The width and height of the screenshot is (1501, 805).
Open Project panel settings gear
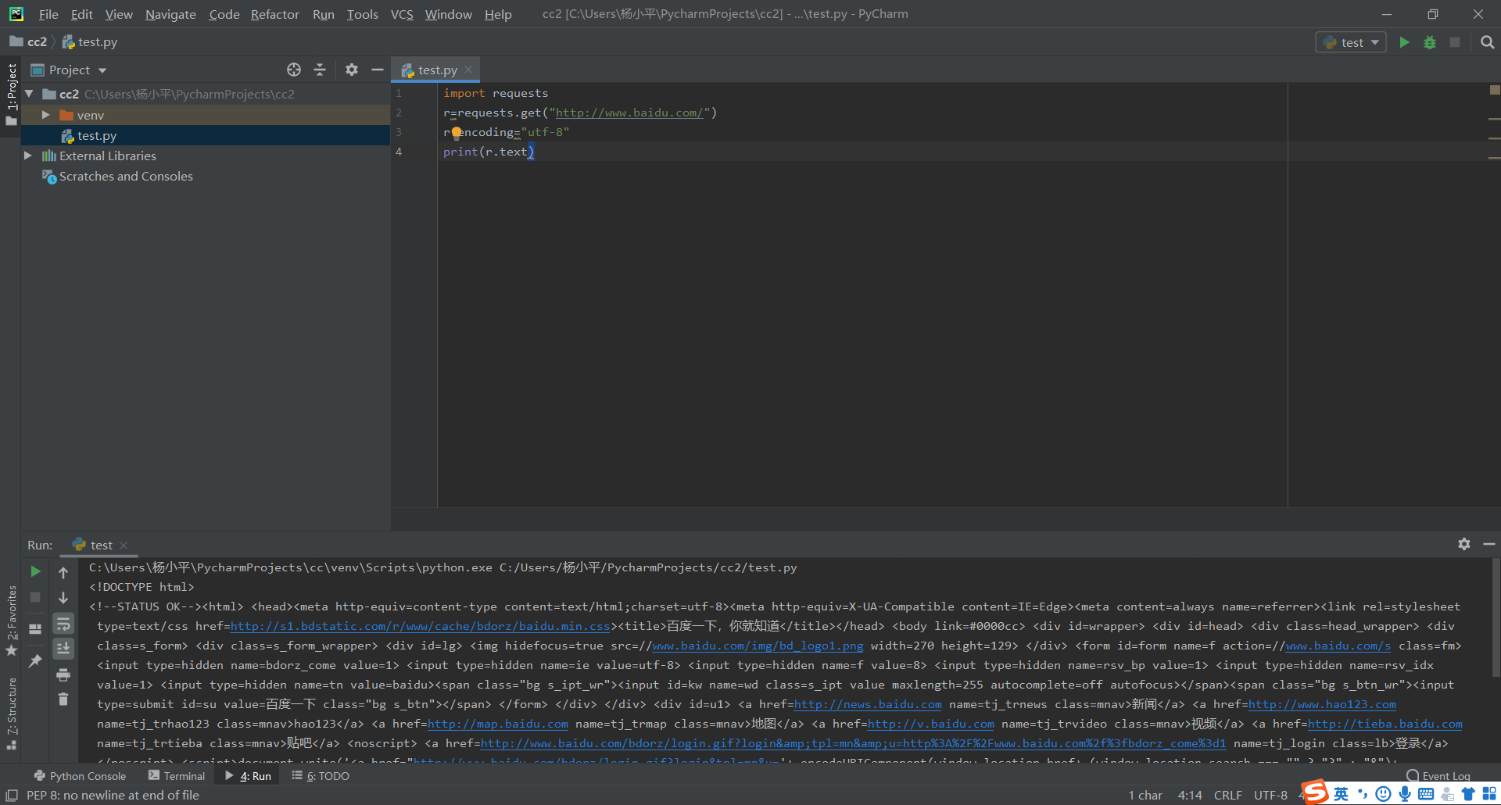[x=352, y=70]
